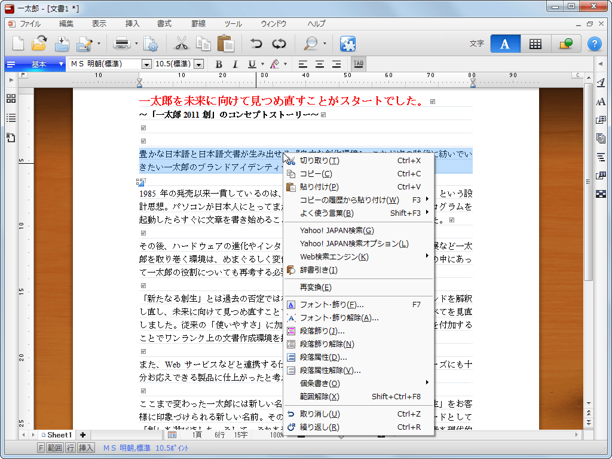Screen dimensions: 612x459
Task: Select 再変換 in context menu
Action: pyautogui.click(x=359, y=287)
